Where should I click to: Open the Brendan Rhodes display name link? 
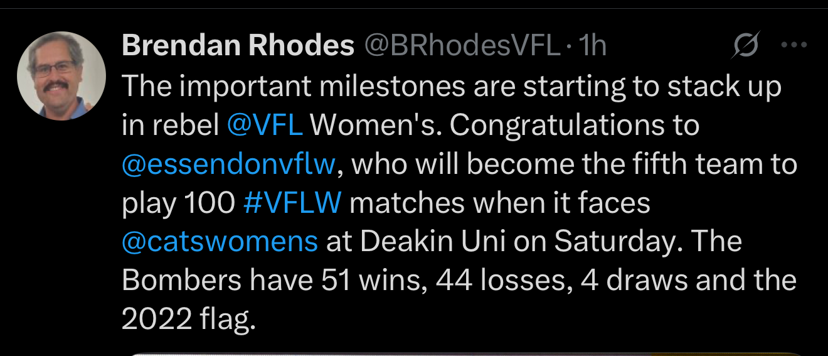pyautogui.click(x=238, y=46)
